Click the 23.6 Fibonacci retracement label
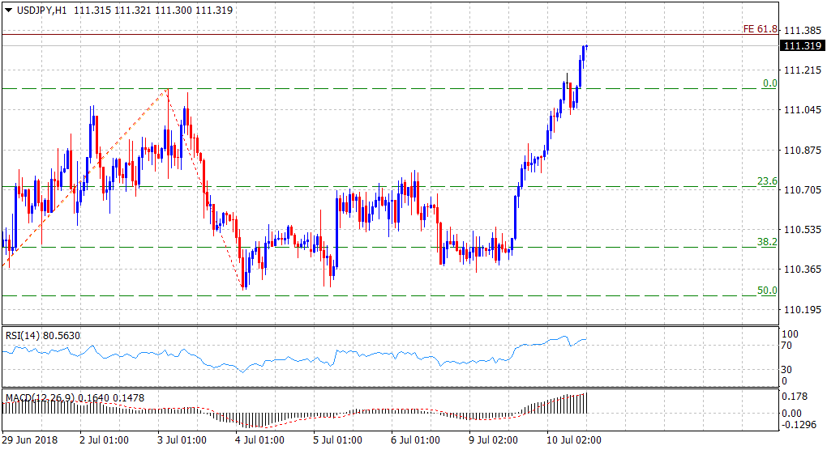 [x=767, y=181]
